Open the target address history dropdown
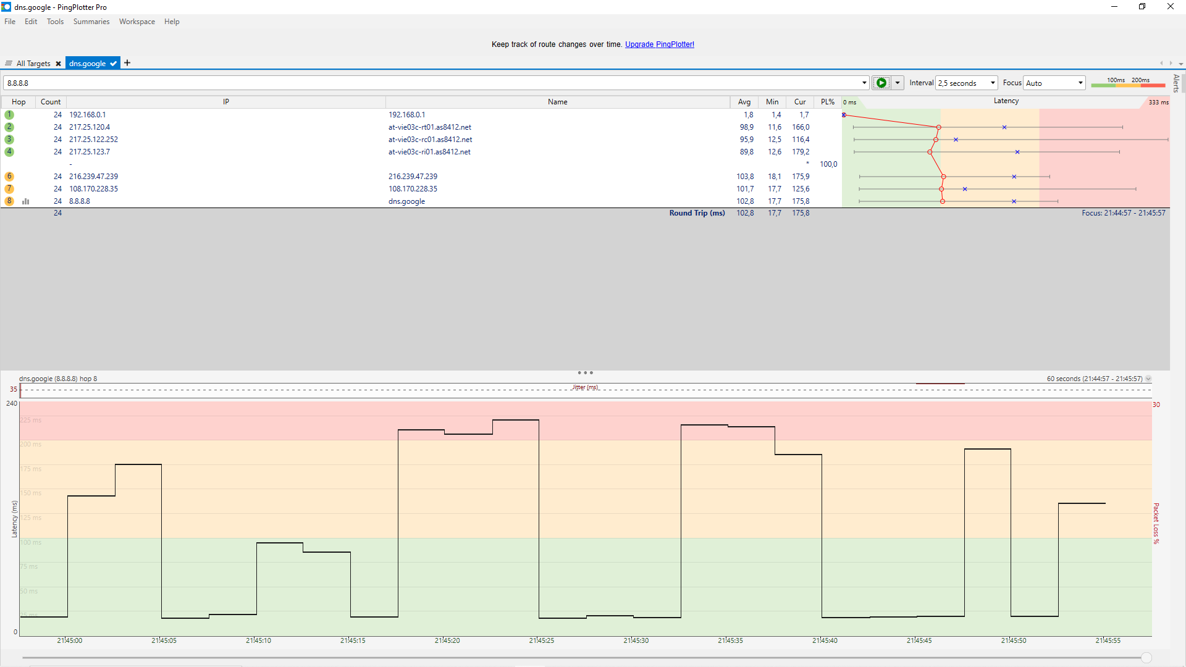1186x667 pixels. point(864,83)
